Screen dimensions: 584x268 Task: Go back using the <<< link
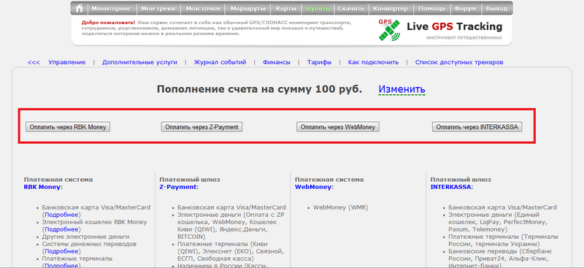pyautogui.click(x=34, y=62)
